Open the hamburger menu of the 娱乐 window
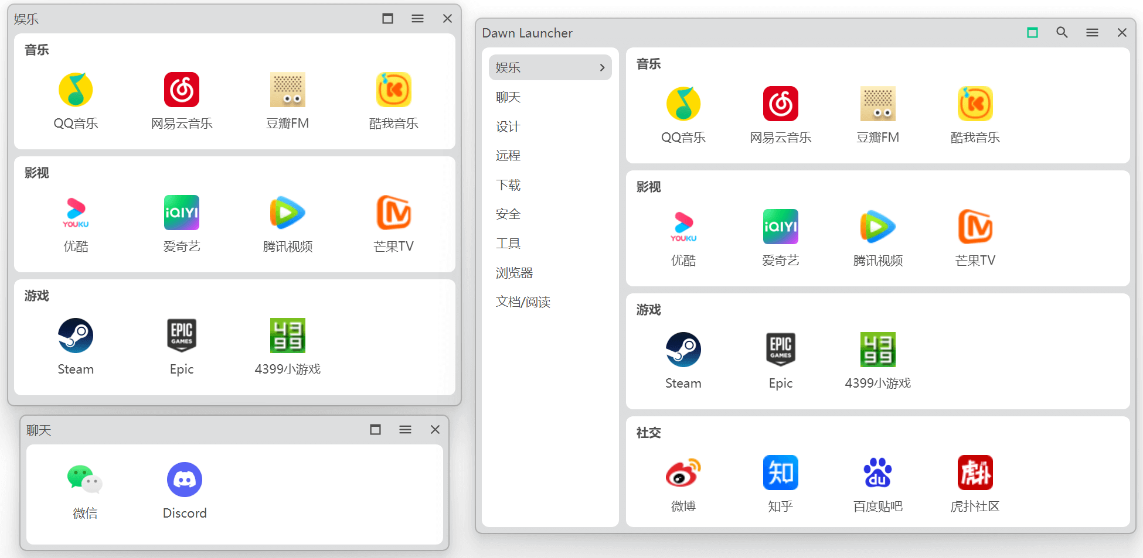The height and width of the screenshot is (558, 1143). (417, 18)
